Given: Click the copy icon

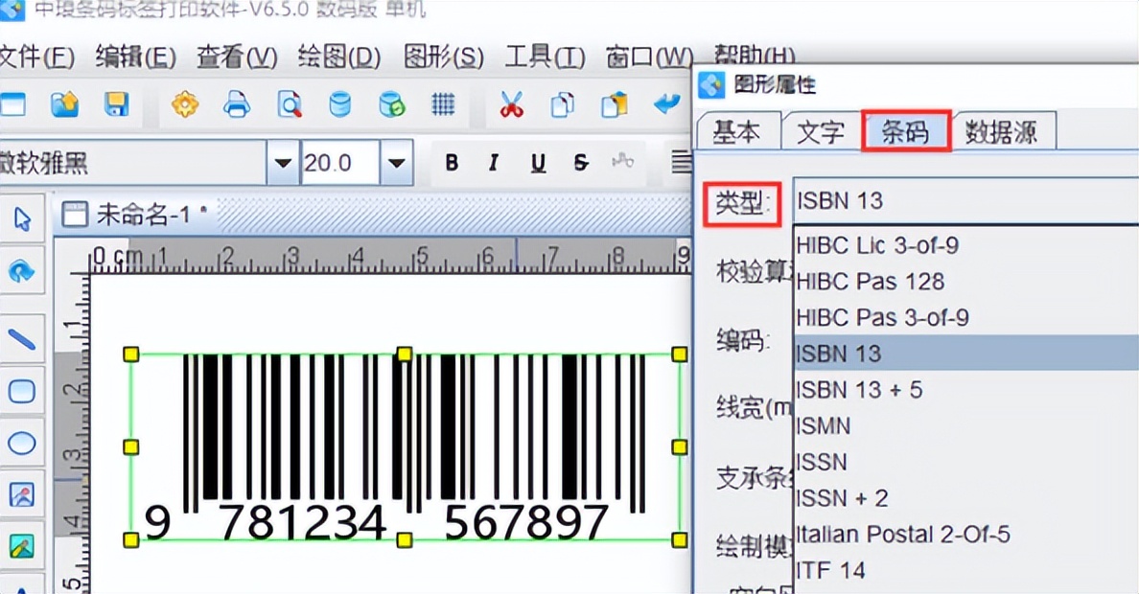Looking at the screenshot, I should click(562, 105).
